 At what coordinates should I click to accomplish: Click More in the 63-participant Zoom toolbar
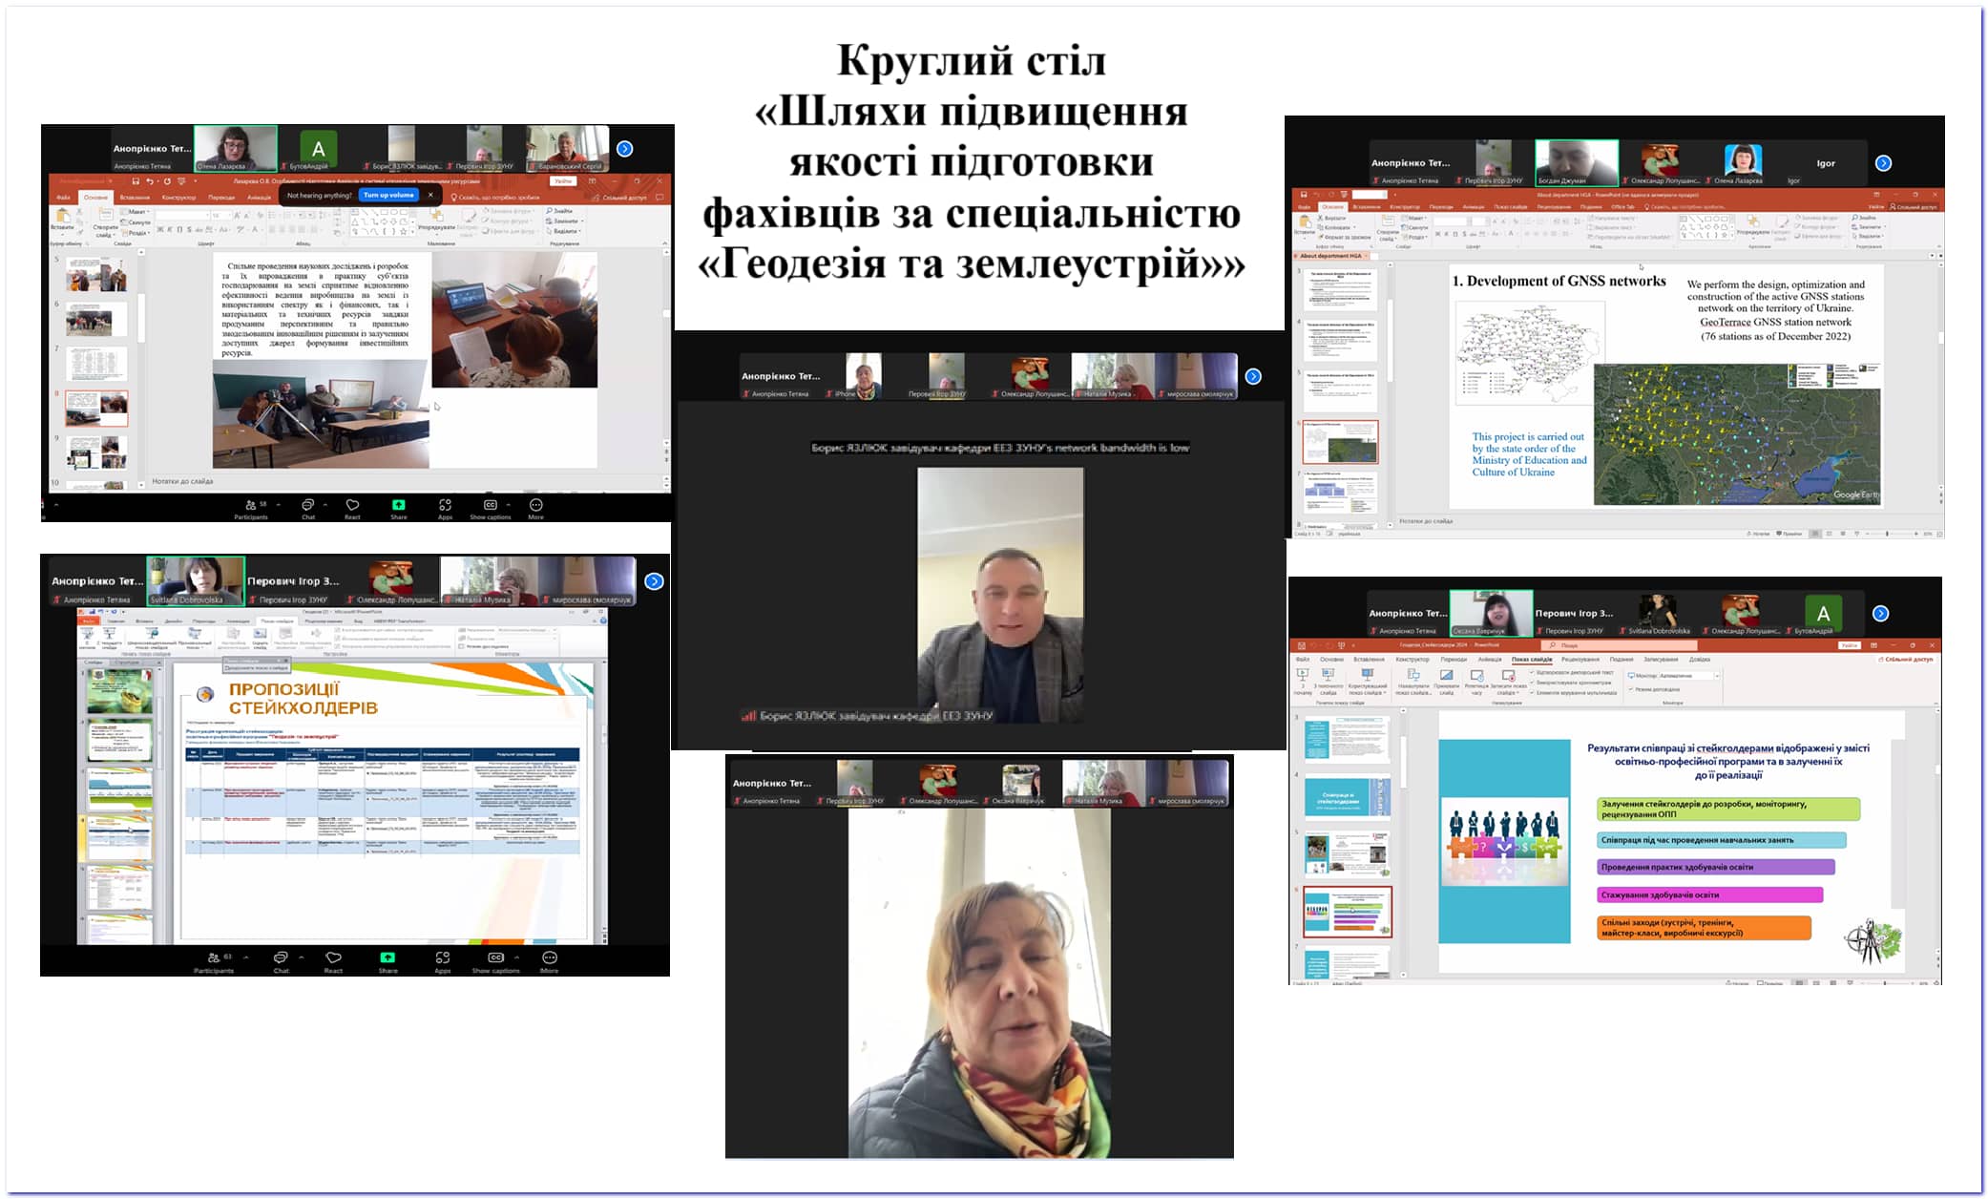tap(549, 957)
